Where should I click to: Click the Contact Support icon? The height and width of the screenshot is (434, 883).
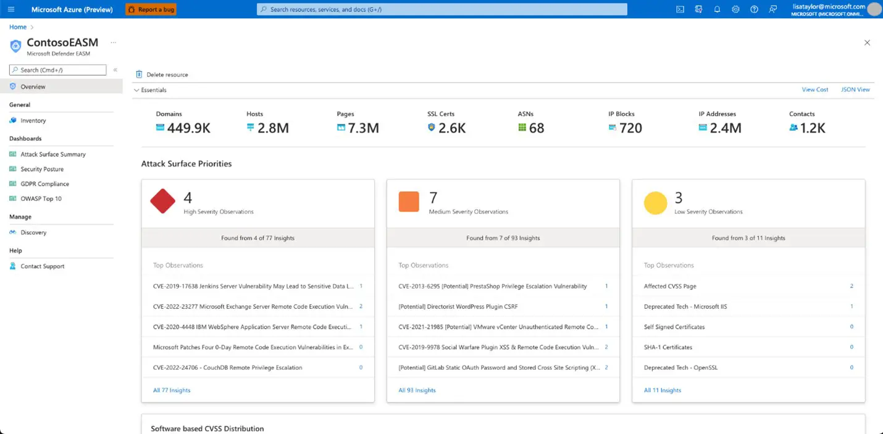13,266
